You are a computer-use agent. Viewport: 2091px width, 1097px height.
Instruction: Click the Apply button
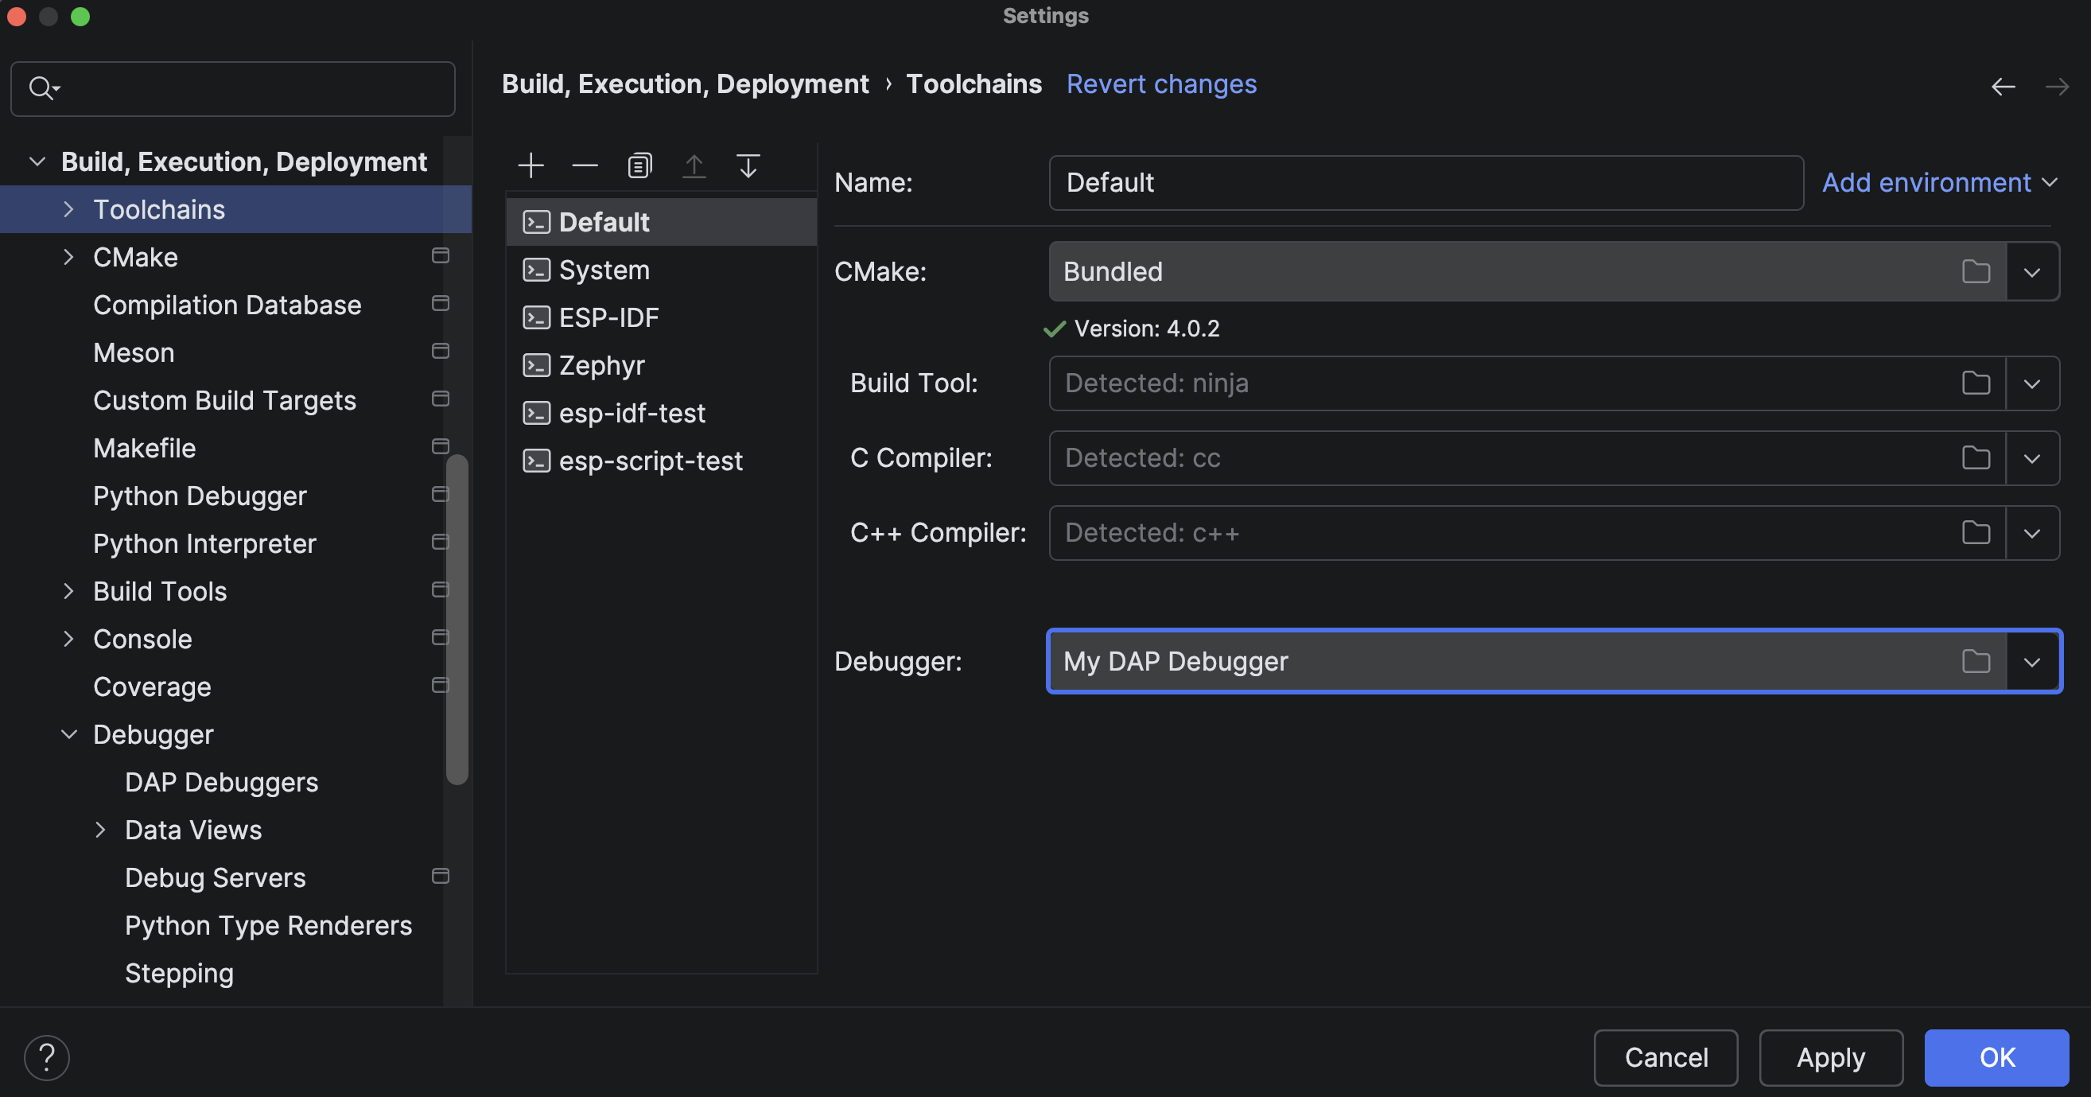coord(1830,1057)
